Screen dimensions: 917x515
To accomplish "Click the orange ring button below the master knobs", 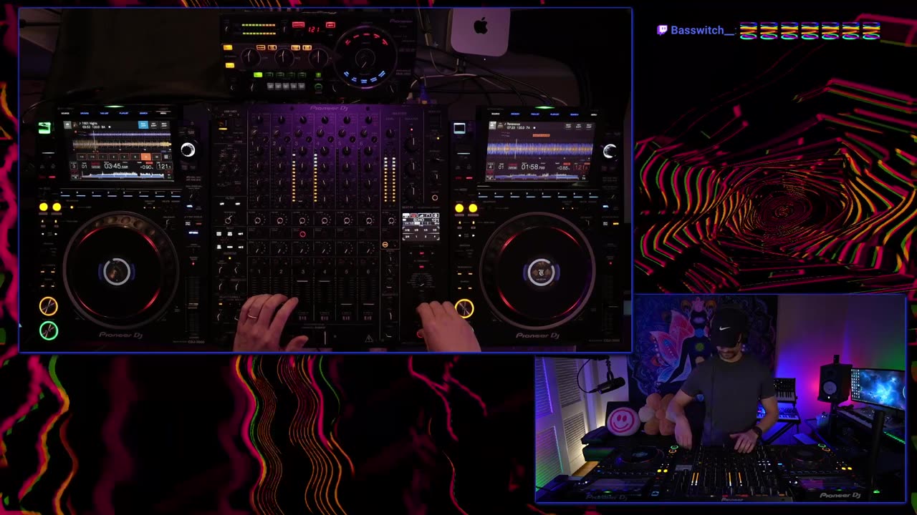I will point(434,198).
